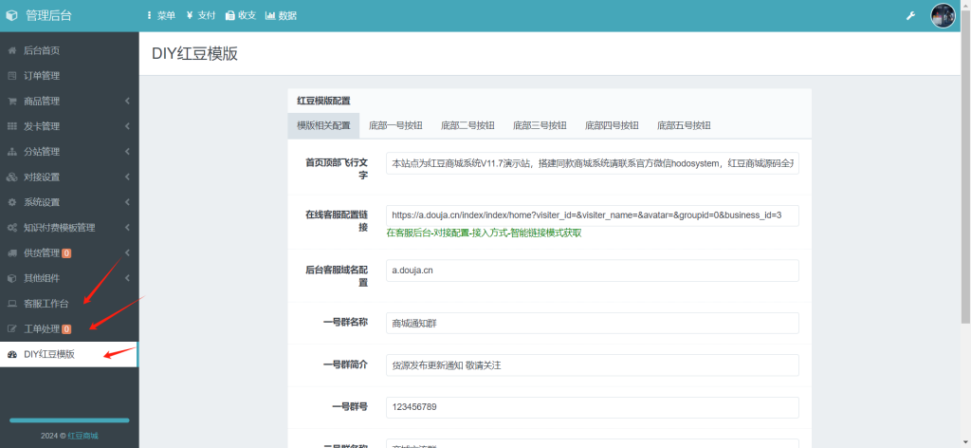971x448 pixels.
Task: Click the bar chart icon beside 数据
Action: coord(270,16)
